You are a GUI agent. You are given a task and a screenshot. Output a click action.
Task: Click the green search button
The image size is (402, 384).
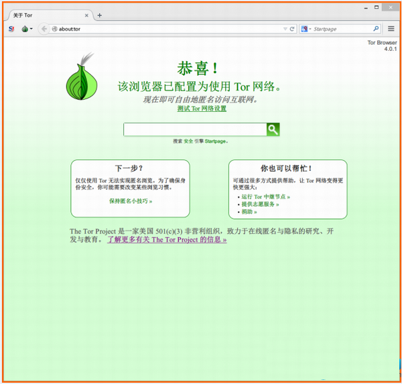tap(273, 129)
